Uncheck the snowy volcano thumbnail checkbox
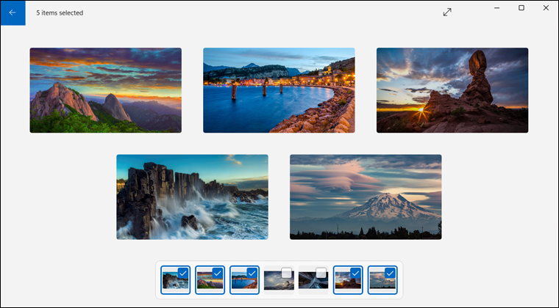559x308 pixels. point(391,273)
